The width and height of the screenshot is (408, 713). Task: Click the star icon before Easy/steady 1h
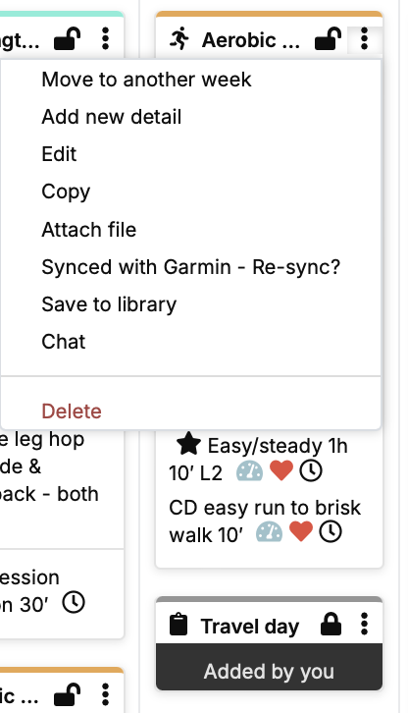[188, 444]
